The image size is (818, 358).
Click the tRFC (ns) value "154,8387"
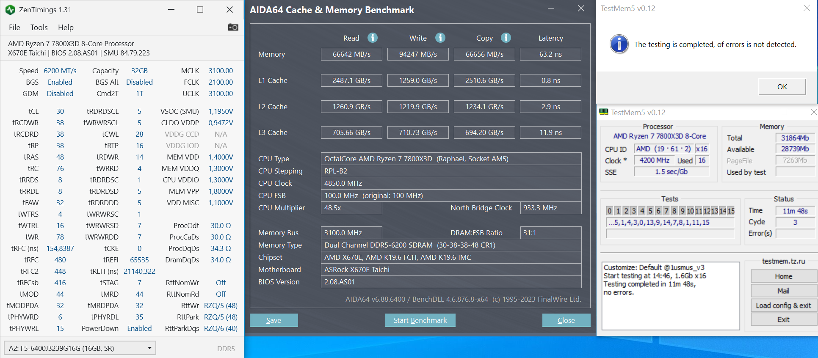60,248
